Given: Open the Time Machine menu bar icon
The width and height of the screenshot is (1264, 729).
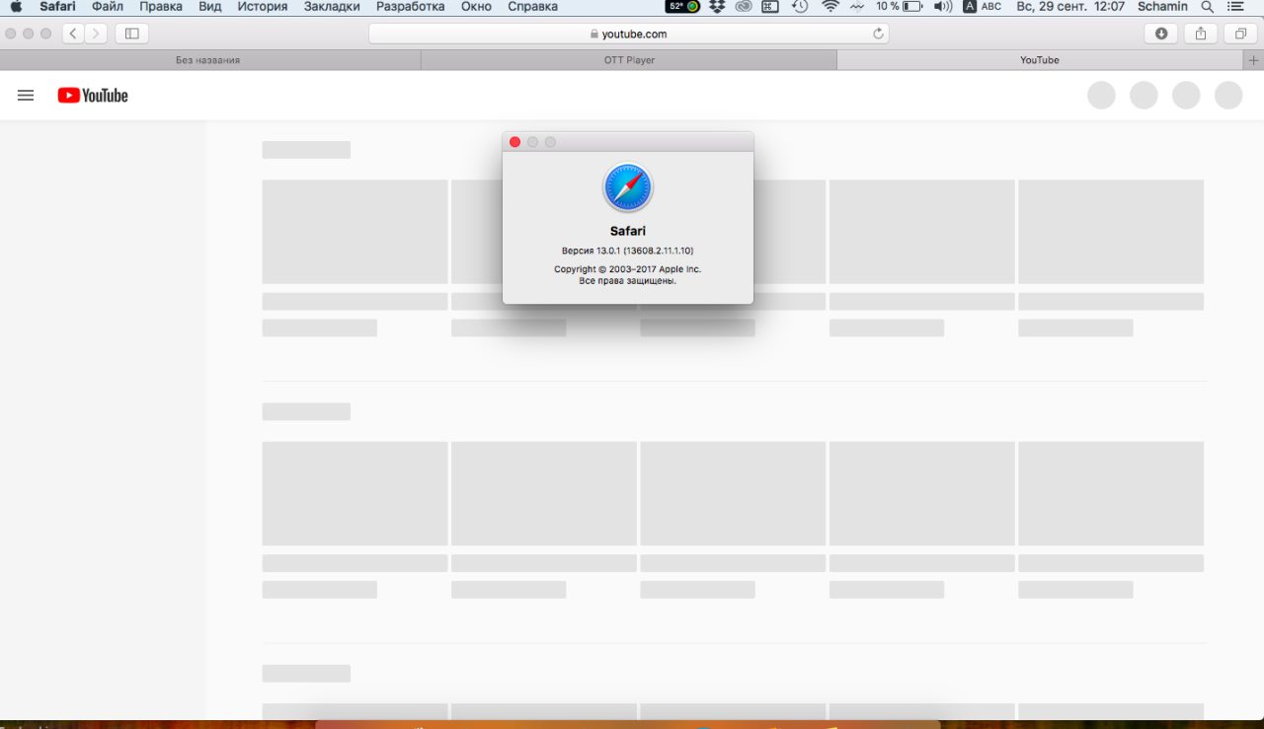Looking at the screenshot, I should (x=800, y=7).
